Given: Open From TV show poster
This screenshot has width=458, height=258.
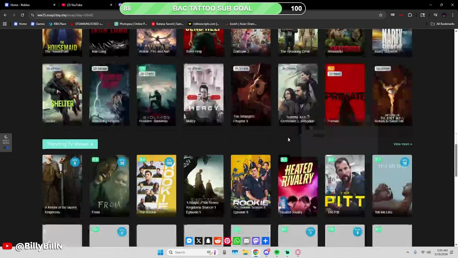Looking at the screenshot, I should click(x=109, y=186).
